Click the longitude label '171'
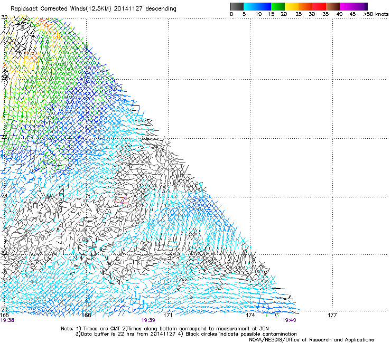The image size is (391, 343). coord(168,315)
